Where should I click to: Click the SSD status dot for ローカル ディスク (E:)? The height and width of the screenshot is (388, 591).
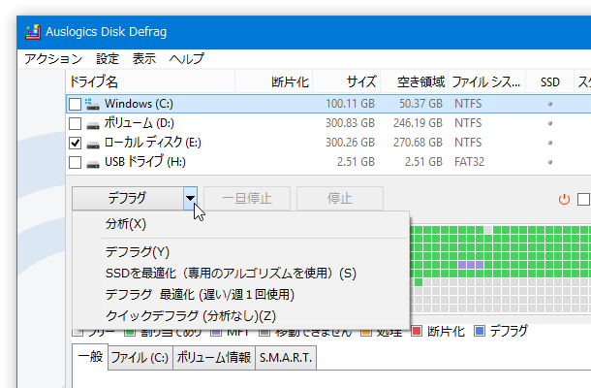[x=550, y=143]
